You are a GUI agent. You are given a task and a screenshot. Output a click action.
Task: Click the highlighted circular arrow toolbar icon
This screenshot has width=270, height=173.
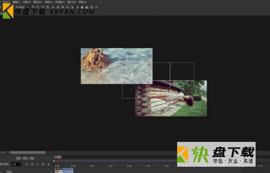click(x=78, y=7)
